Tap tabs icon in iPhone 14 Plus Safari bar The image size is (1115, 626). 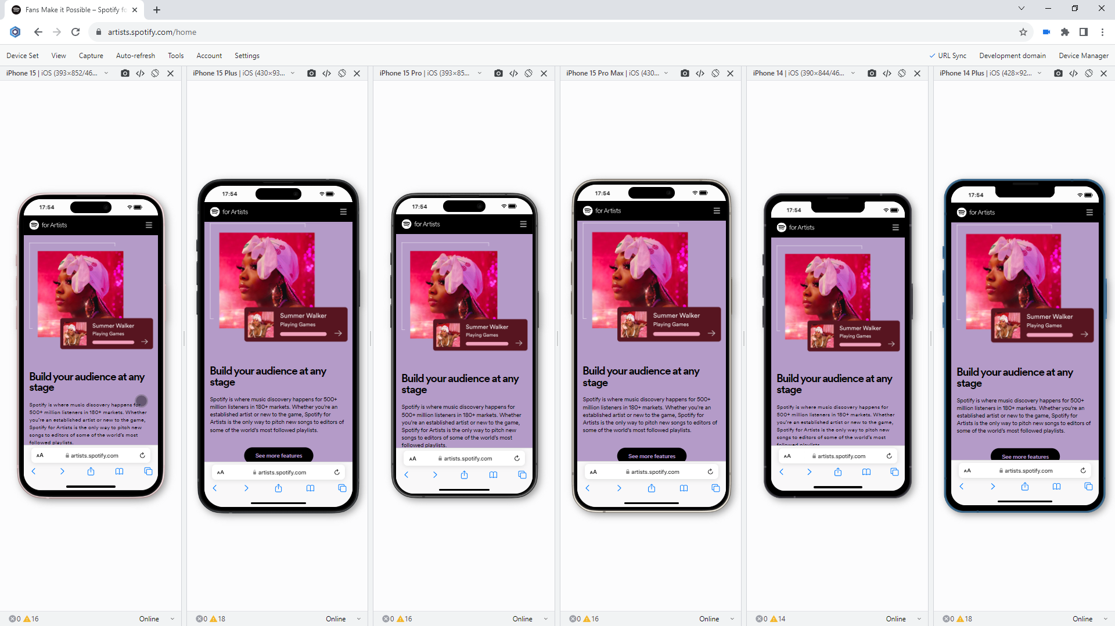pyautogui.click(x=1088, y=487)
